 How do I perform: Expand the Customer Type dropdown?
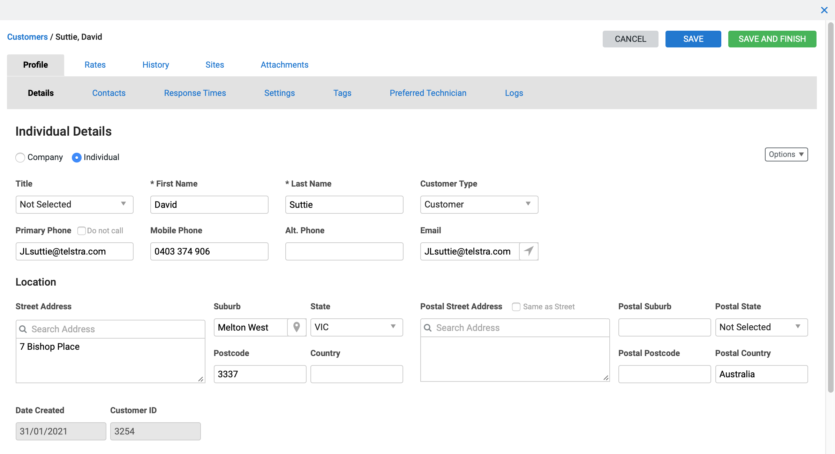click(x=479, y=204)
